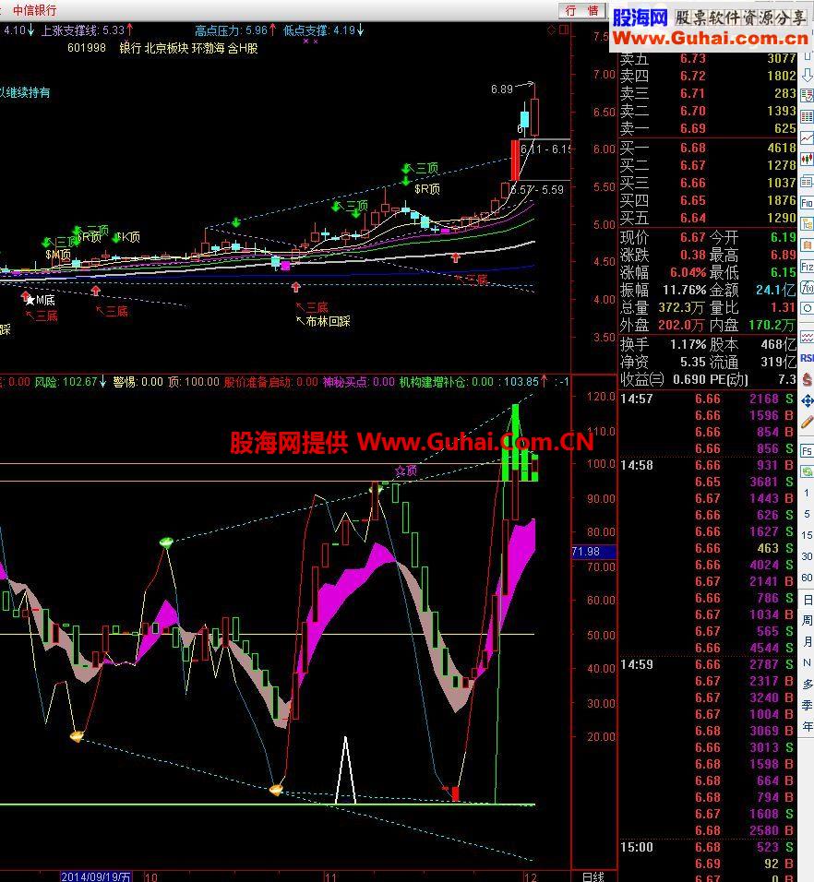Click the F10 company info icon
814x882 pixels.
808,202
